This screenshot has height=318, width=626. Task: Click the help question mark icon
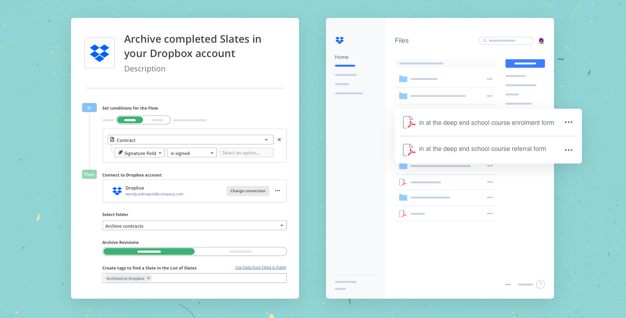pos(541,284)
